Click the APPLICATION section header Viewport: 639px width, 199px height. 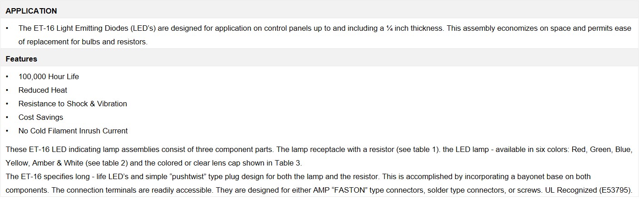pyautogui.click(x=31, y=11)
